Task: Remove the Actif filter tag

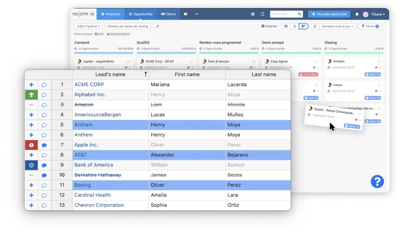Action: click(99, 34)
